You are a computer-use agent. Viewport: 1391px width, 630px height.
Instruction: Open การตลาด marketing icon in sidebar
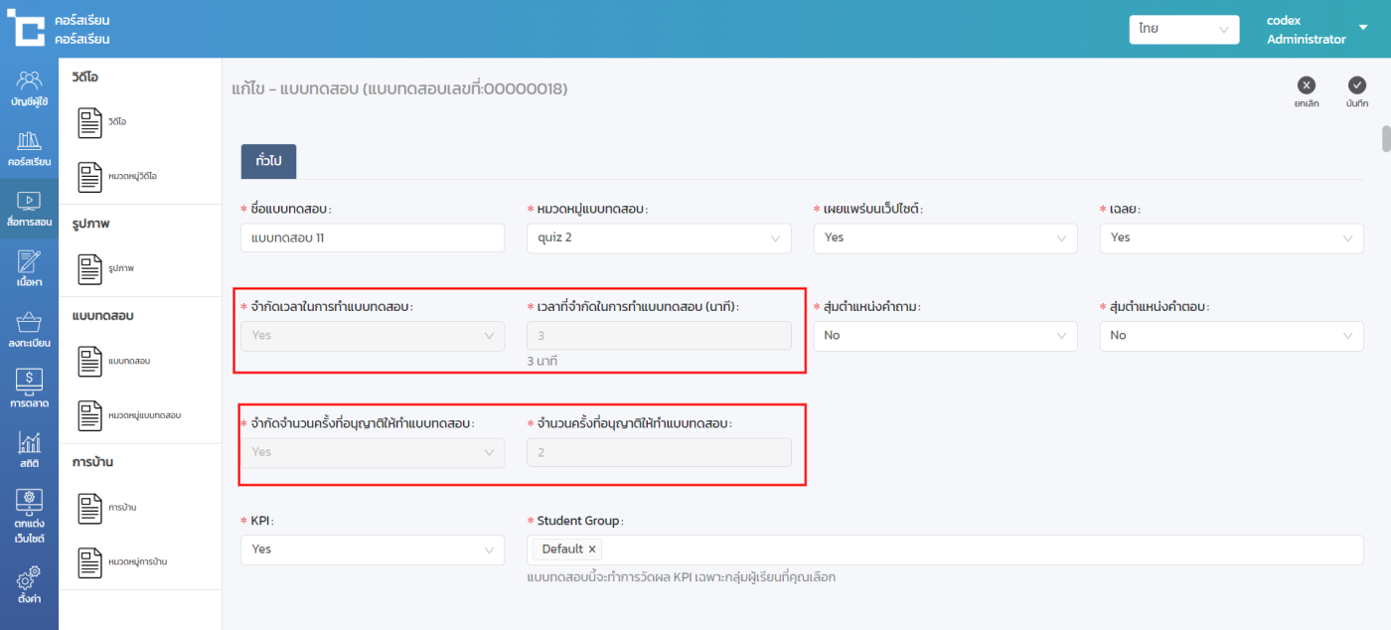(x=29, y=390)
